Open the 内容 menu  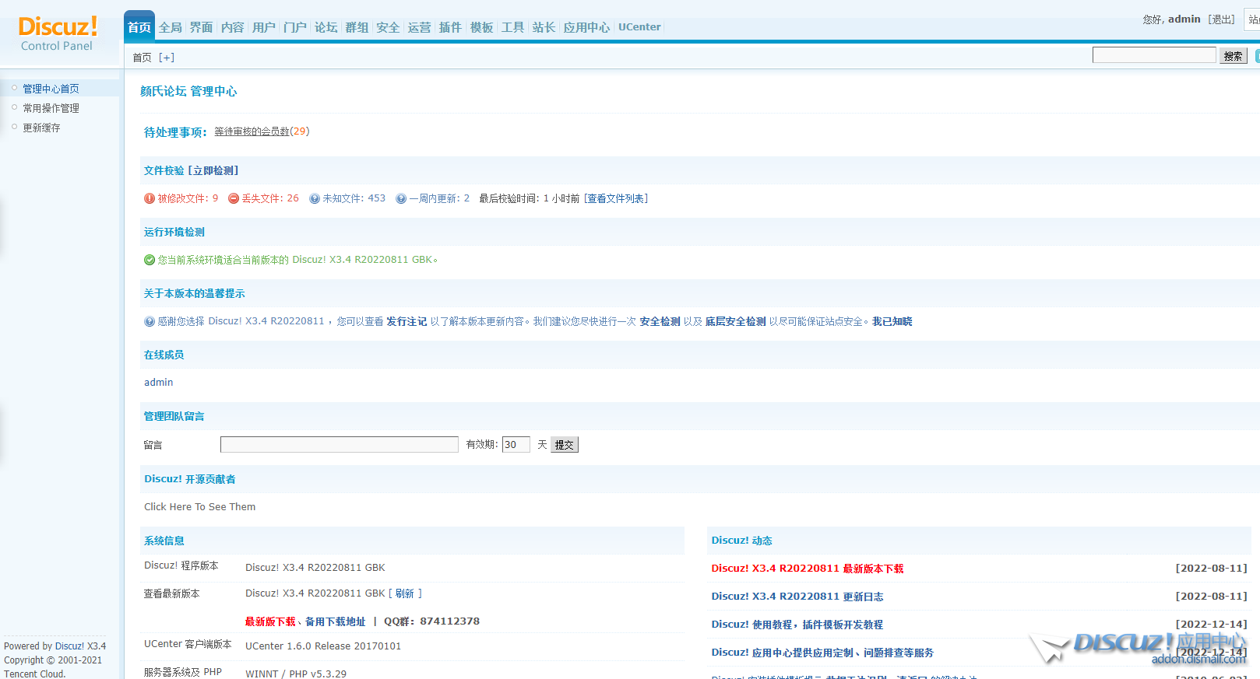tap(233, 27)
